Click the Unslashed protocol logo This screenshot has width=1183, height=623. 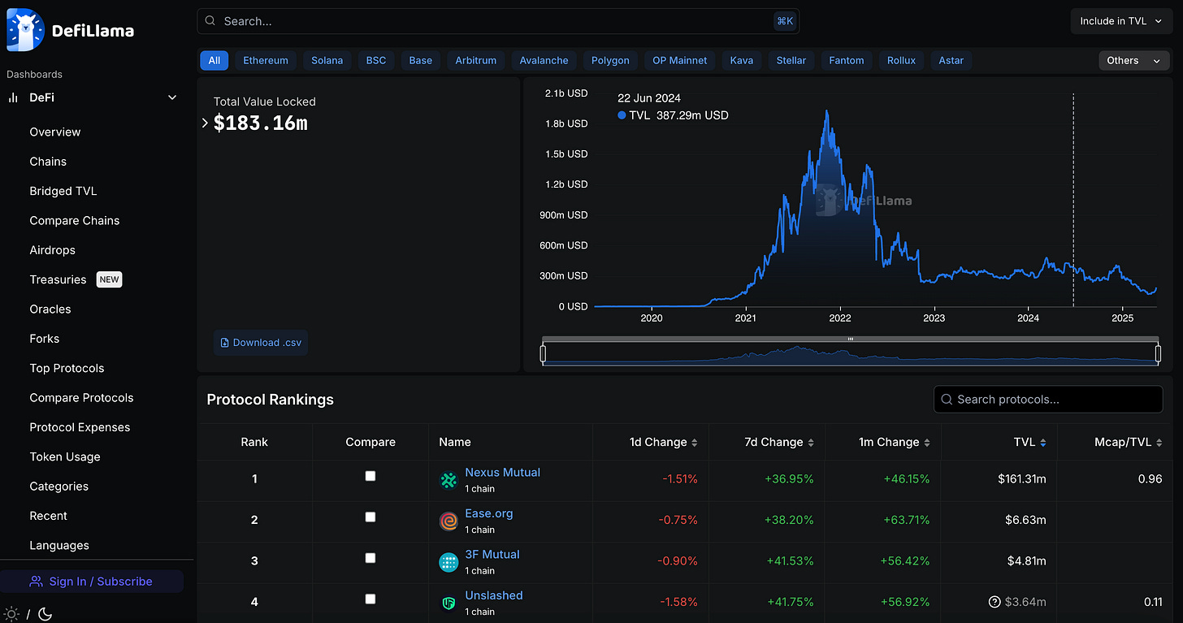click(x=448, y=604)
